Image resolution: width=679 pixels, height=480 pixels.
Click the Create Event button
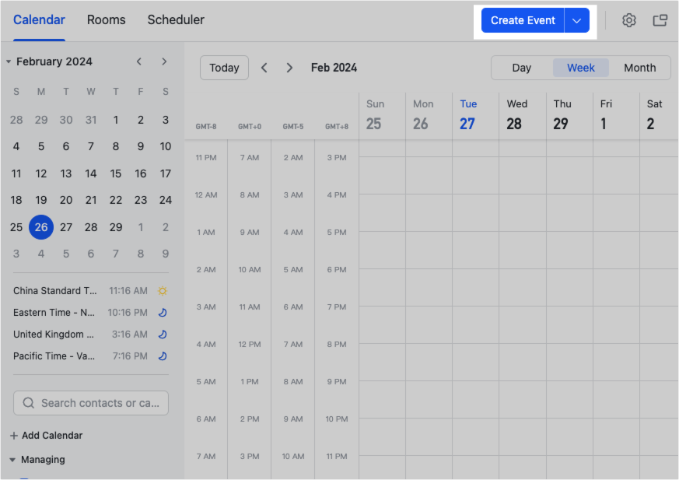(522, 20)
